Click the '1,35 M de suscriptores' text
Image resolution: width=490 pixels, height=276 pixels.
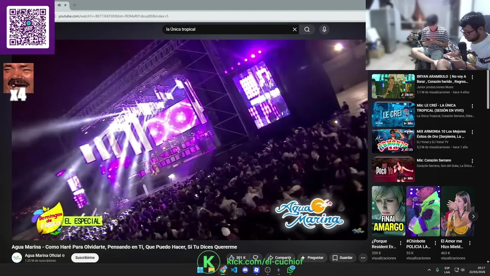pos(40,261)
